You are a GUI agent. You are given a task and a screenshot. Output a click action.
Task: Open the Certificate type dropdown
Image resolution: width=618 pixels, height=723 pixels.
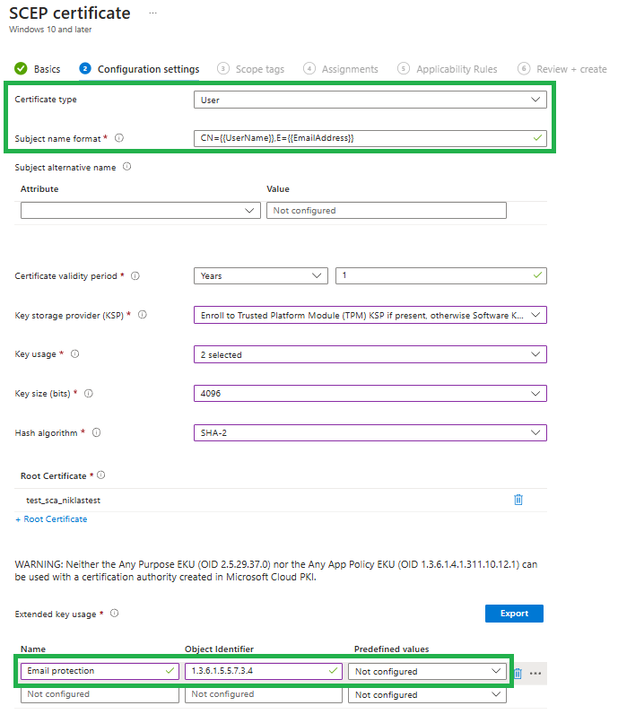pyautogui.click(x=370, y=100)
